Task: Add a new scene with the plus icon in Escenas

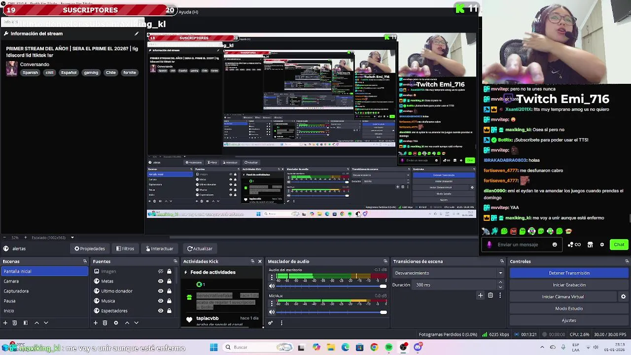Action: 5,323
